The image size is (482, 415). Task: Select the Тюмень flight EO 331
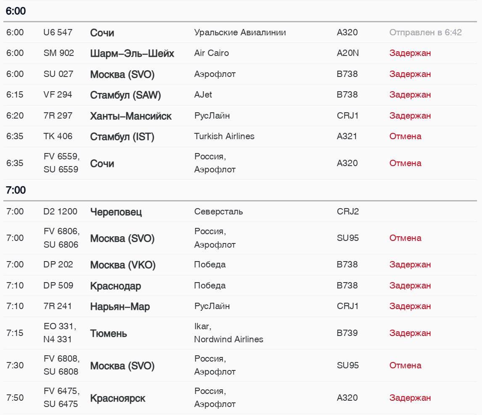coord(109,333)
